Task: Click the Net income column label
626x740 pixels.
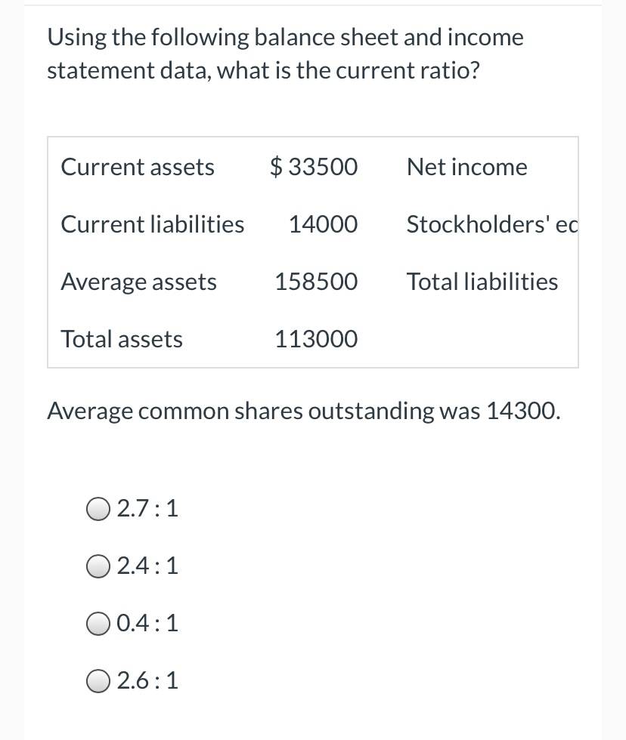Action: tap(466, 167)
